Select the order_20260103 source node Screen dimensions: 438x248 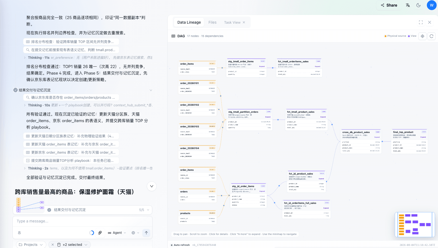click(x=197, y=131)
